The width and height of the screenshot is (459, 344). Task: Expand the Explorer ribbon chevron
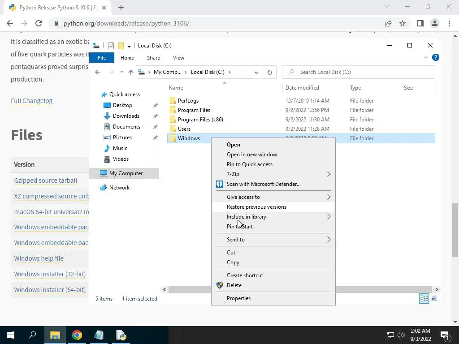[x=426, y=58]
